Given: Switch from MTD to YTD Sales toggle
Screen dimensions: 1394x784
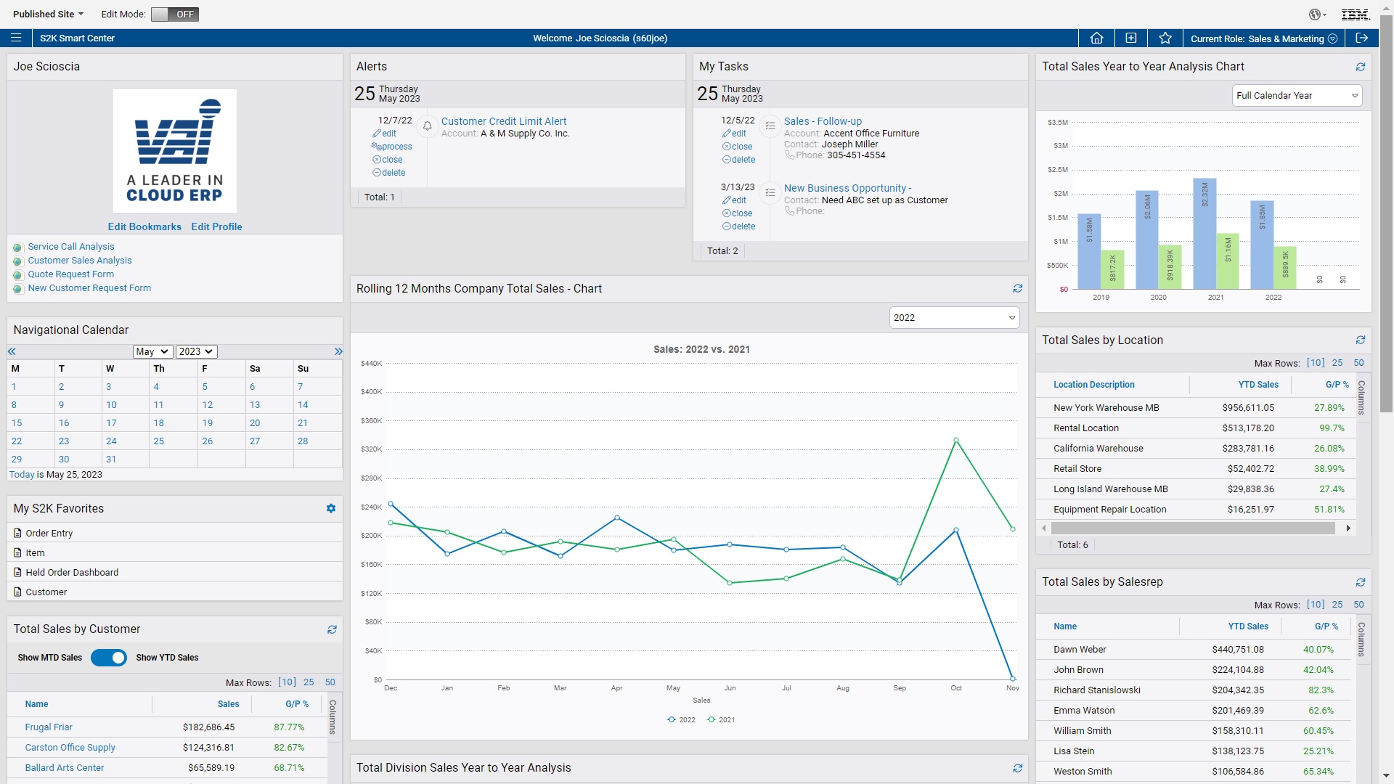Looking at the screenshot, I should [109, 658].
